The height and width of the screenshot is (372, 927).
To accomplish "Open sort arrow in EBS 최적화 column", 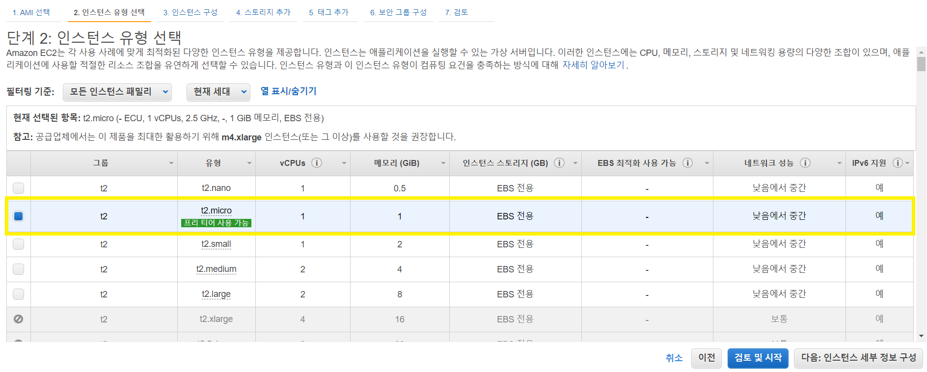I will point(707,163).
